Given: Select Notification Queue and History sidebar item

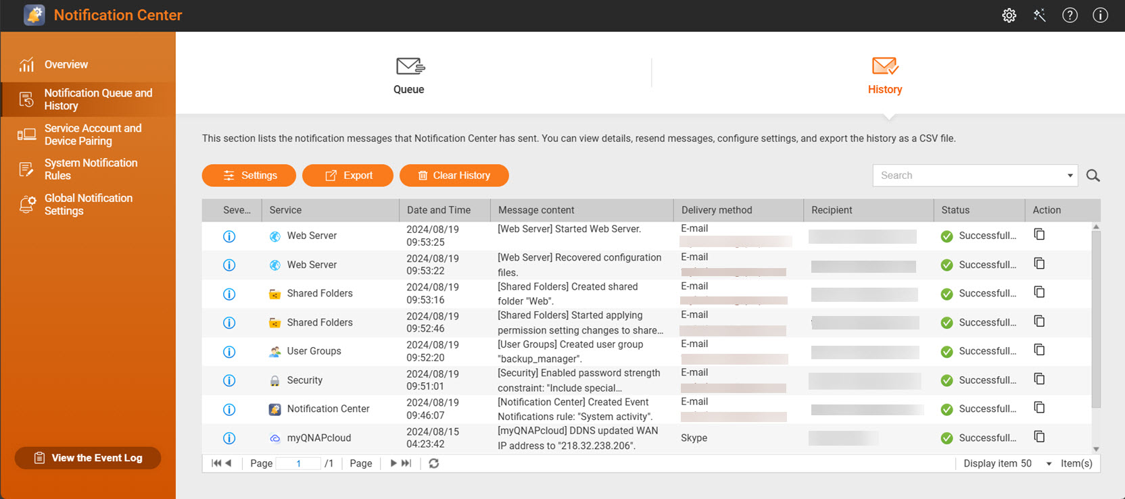Looking at the screenshot, I should [x=88, y=99].
